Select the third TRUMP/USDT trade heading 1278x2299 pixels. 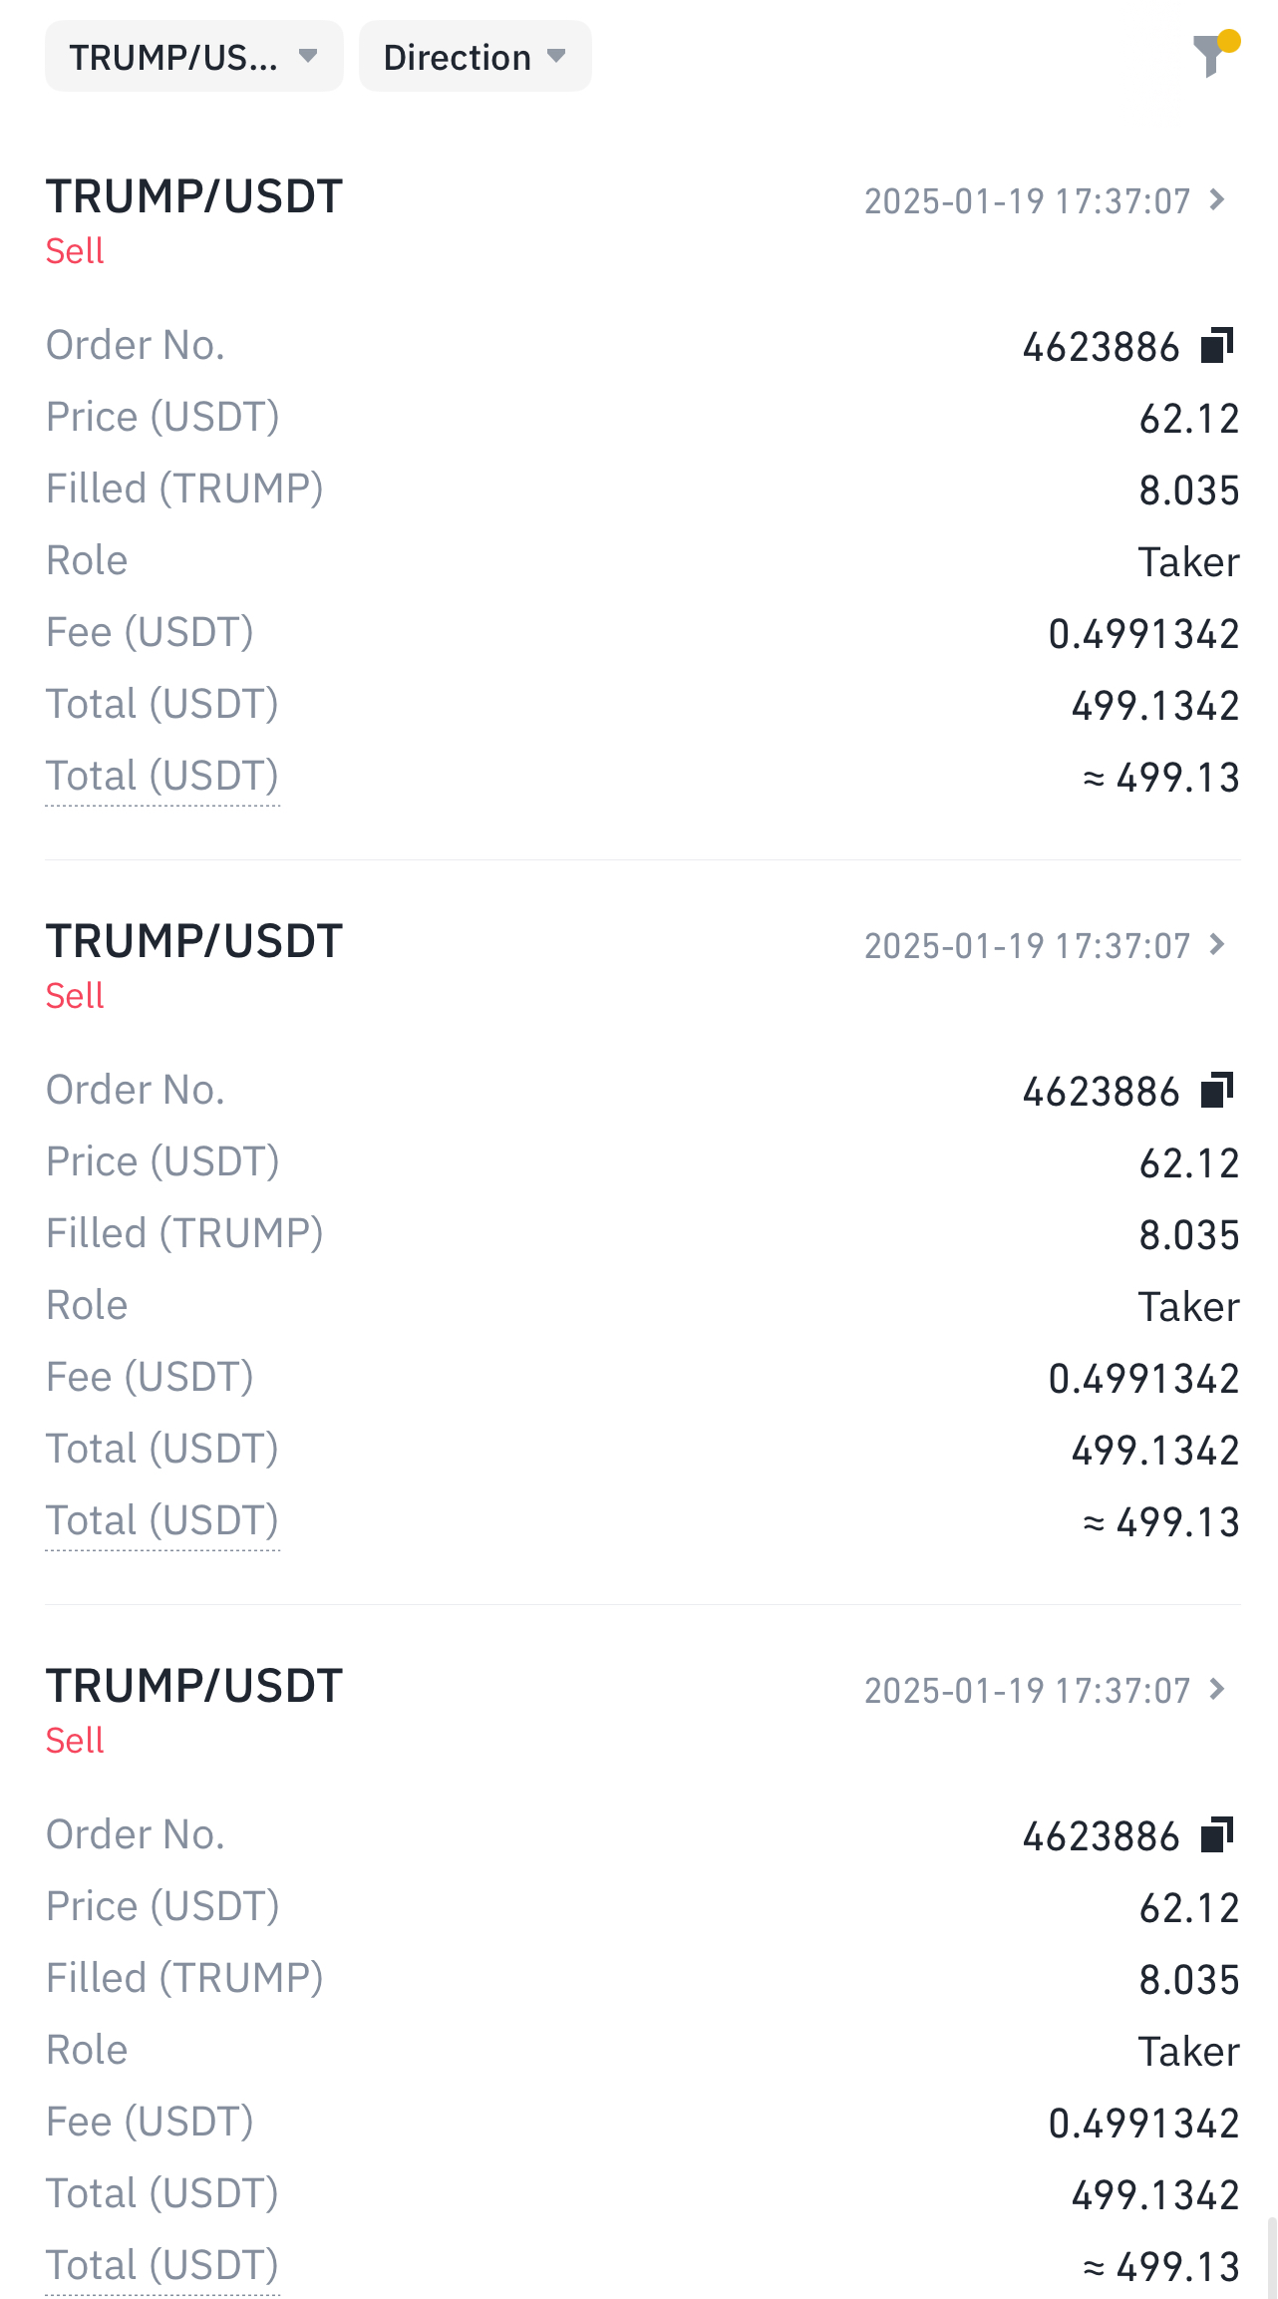click(x=194, y=1687)
